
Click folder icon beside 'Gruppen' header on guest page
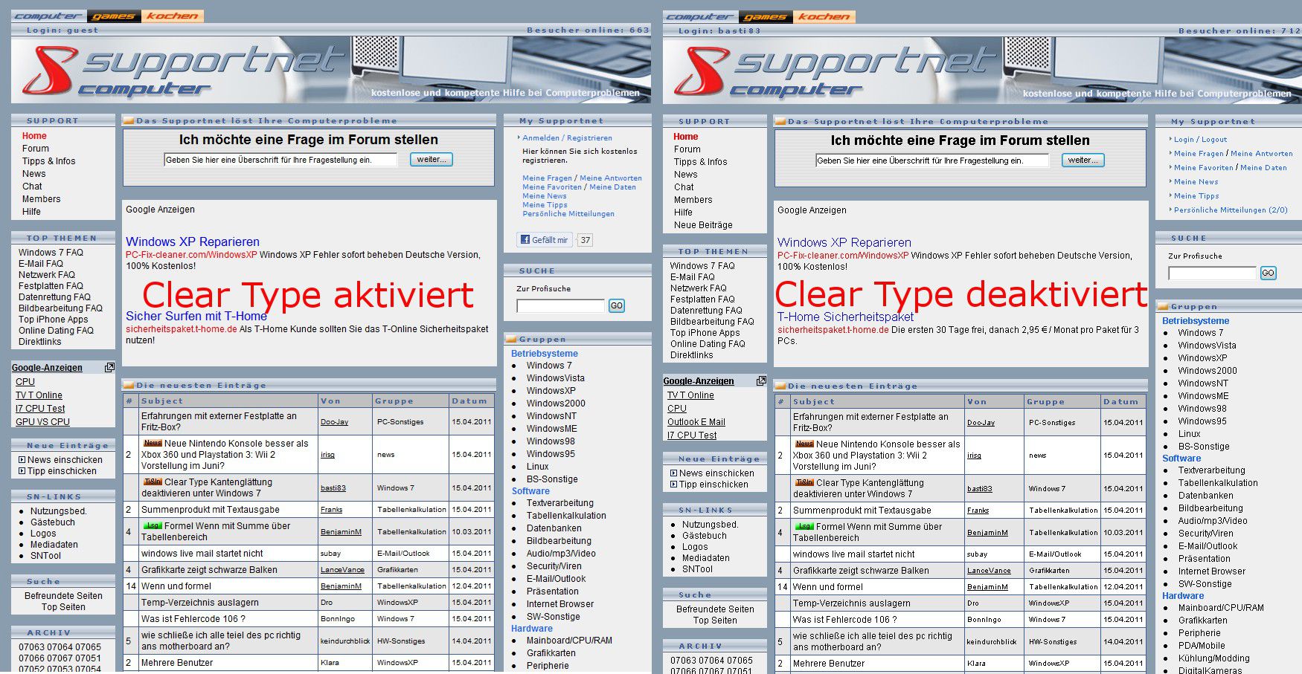coord(512,339)
